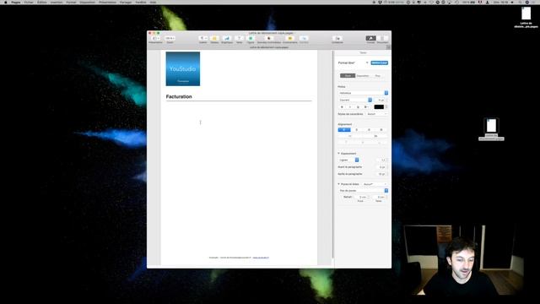The height and width of the screenshot is (304, 540).
Task: Click the line spacing value field
Action: pos(381,160)
